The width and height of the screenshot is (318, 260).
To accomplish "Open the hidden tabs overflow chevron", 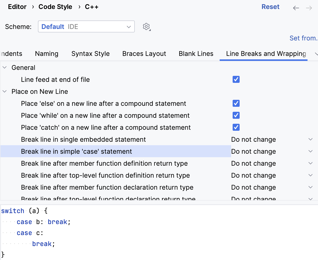I will (x=316, y=54).
